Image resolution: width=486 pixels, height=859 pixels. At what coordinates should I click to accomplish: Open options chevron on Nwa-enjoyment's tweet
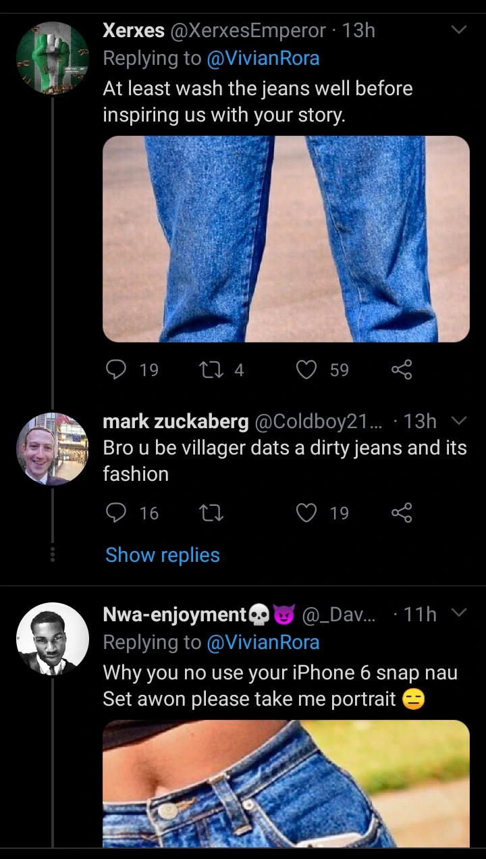[x=458, y=614]
